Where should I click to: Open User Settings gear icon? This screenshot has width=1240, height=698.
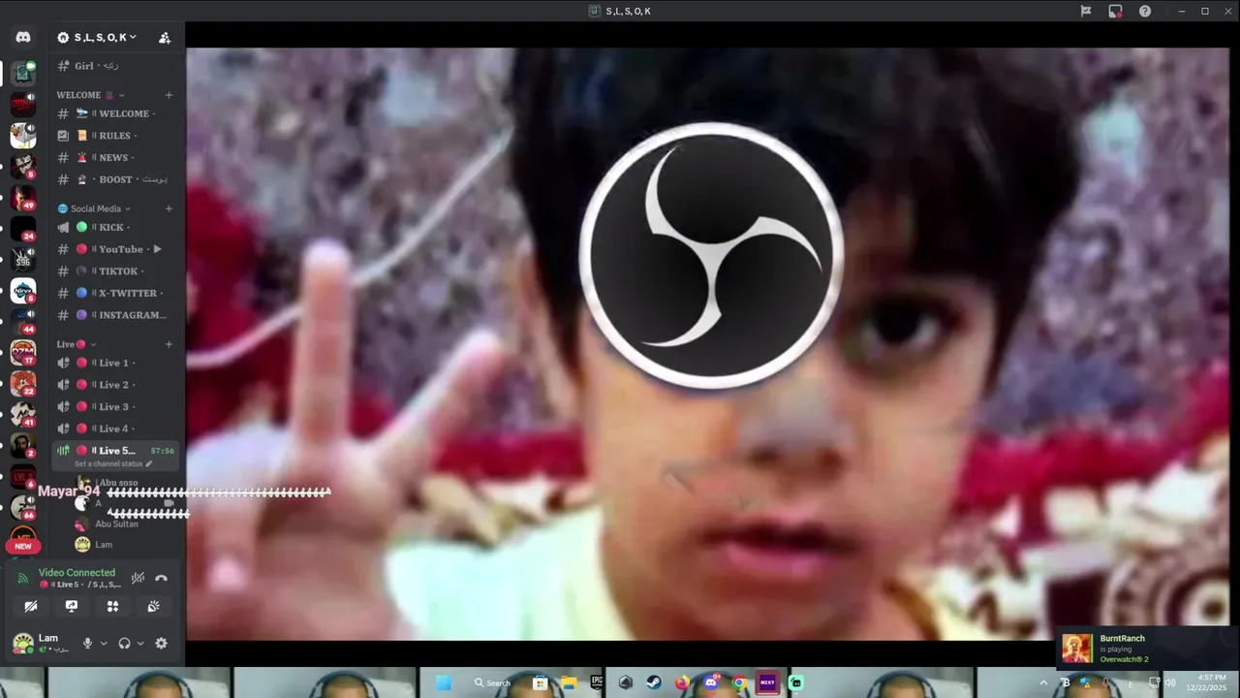coord(162,643)
